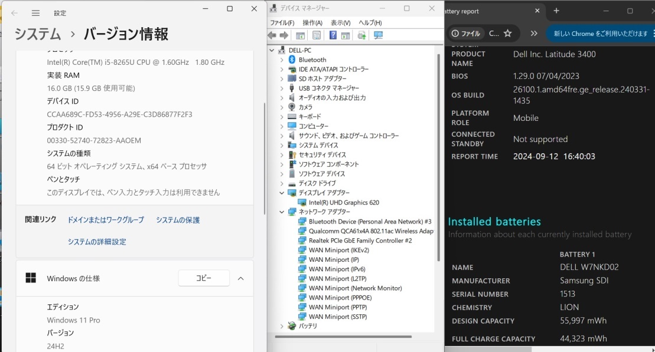This screenshot has width=655, height=352.
Task: Open the 操作(A) menu in Device Manager
Action: click(312, 22)
